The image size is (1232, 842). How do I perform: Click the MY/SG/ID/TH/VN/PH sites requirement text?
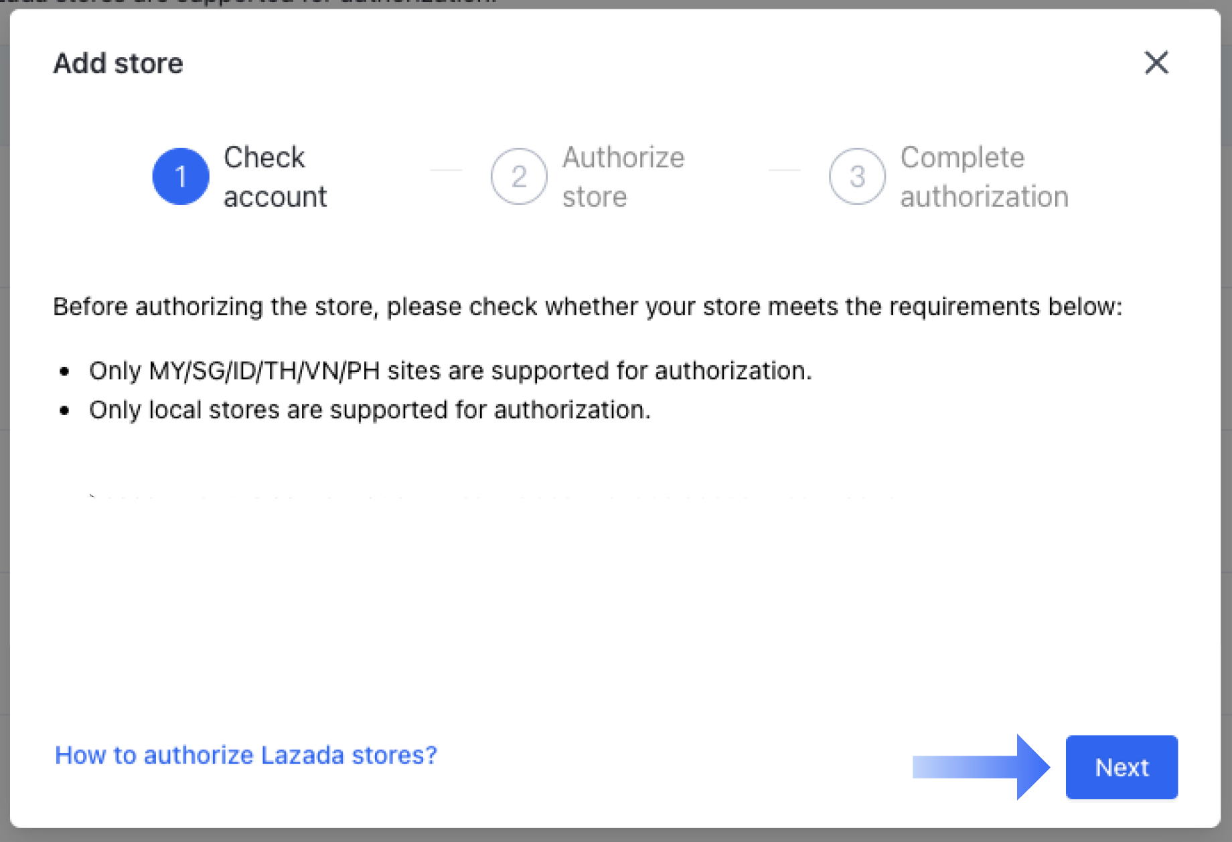tap(450, 370)
